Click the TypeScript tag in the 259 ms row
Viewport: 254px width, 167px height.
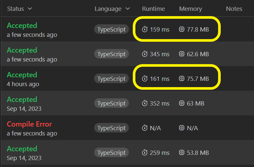pos(111,153)
